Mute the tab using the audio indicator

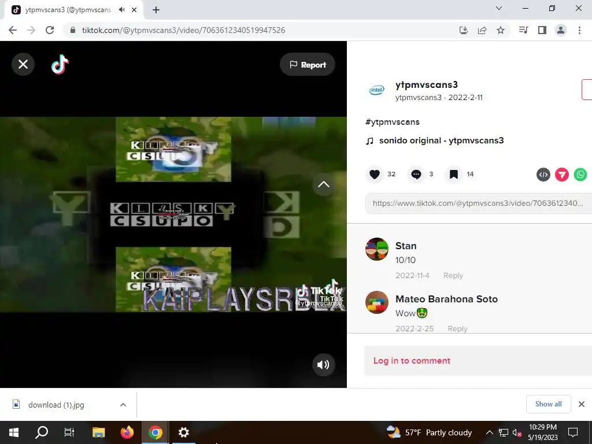[x=121, y=10]
